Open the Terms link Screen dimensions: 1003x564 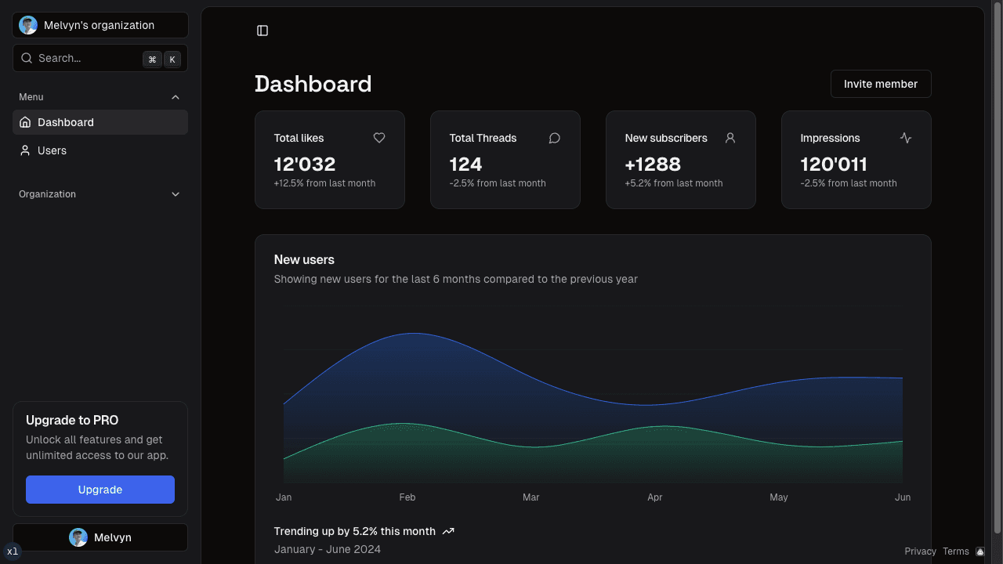(955, 551)
